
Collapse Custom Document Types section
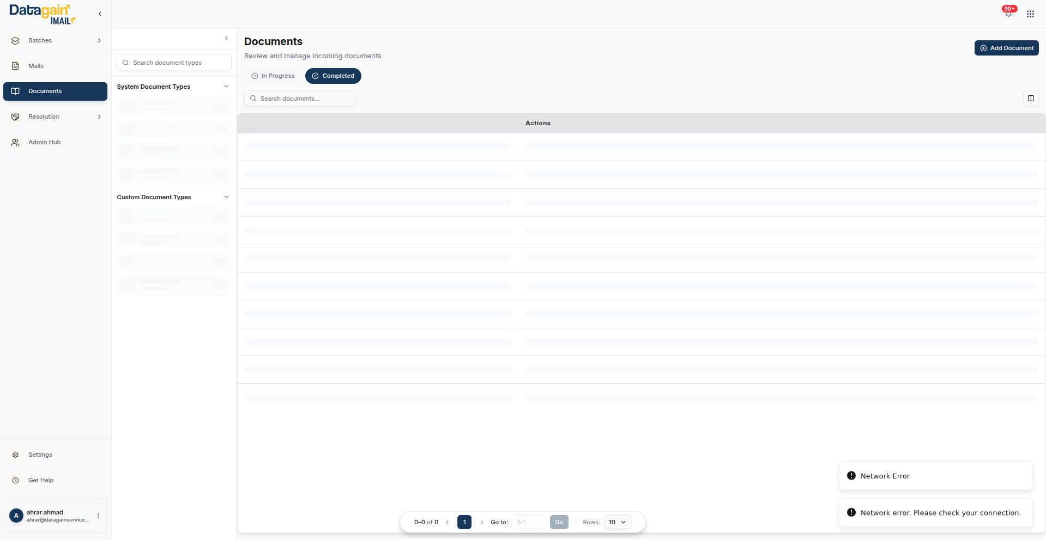pyautogui.click(x=226, y=197)
